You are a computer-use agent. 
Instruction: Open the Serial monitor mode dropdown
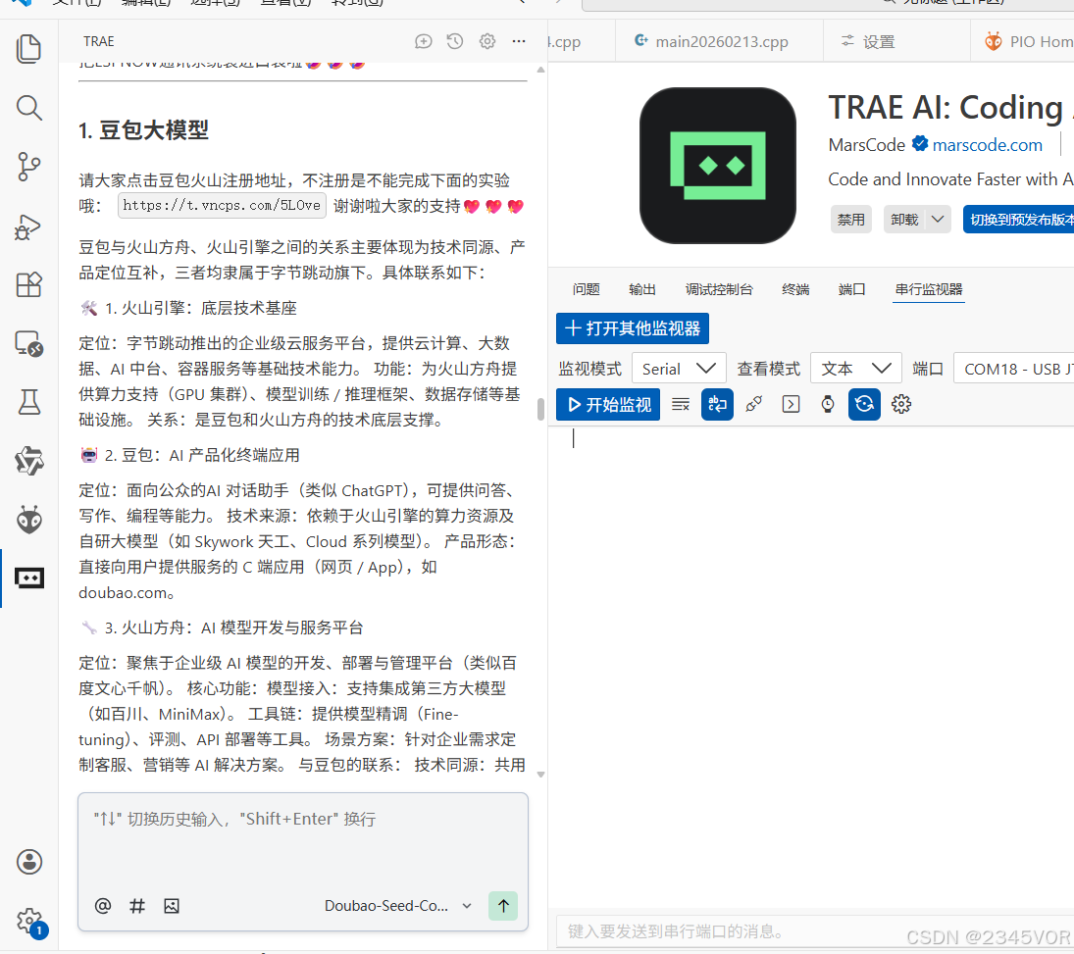point(679,369)
